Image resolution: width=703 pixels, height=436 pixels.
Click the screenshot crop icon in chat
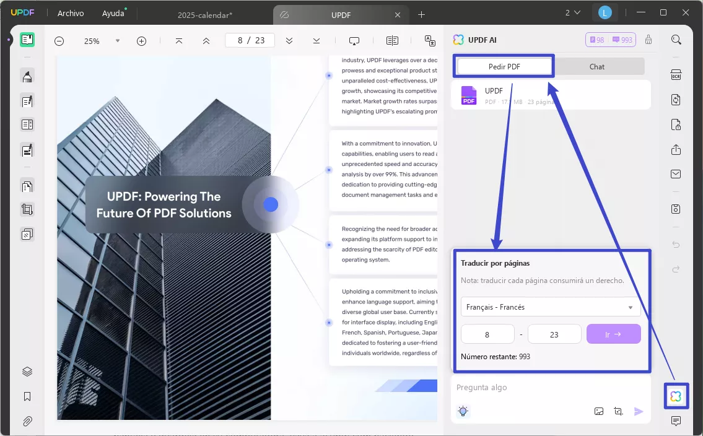(x=619, y=411)
